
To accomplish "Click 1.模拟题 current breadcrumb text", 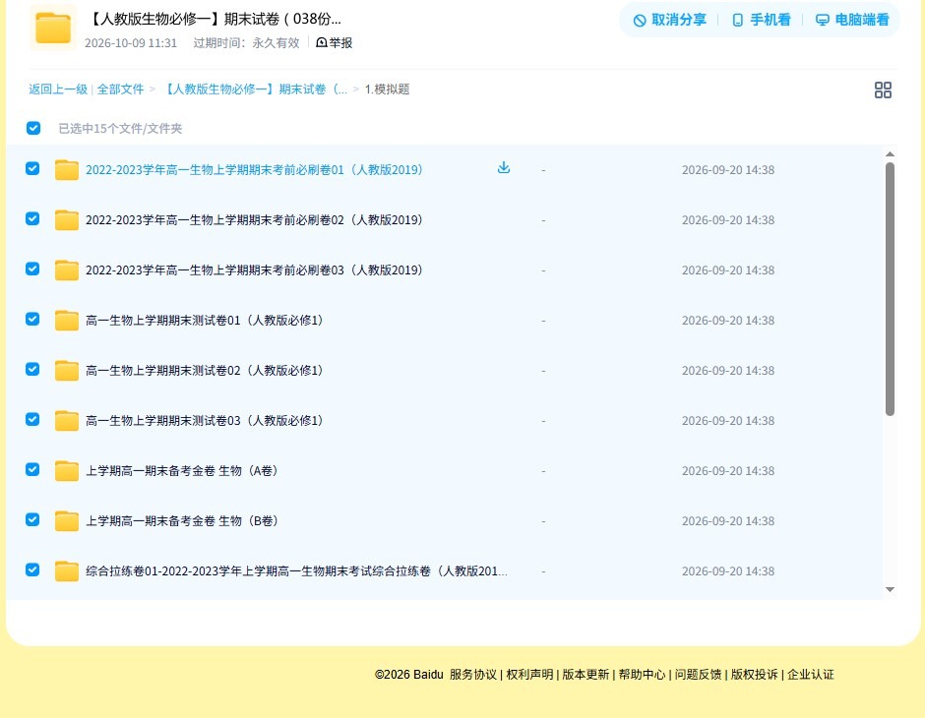I will click(x=387, y=90).
